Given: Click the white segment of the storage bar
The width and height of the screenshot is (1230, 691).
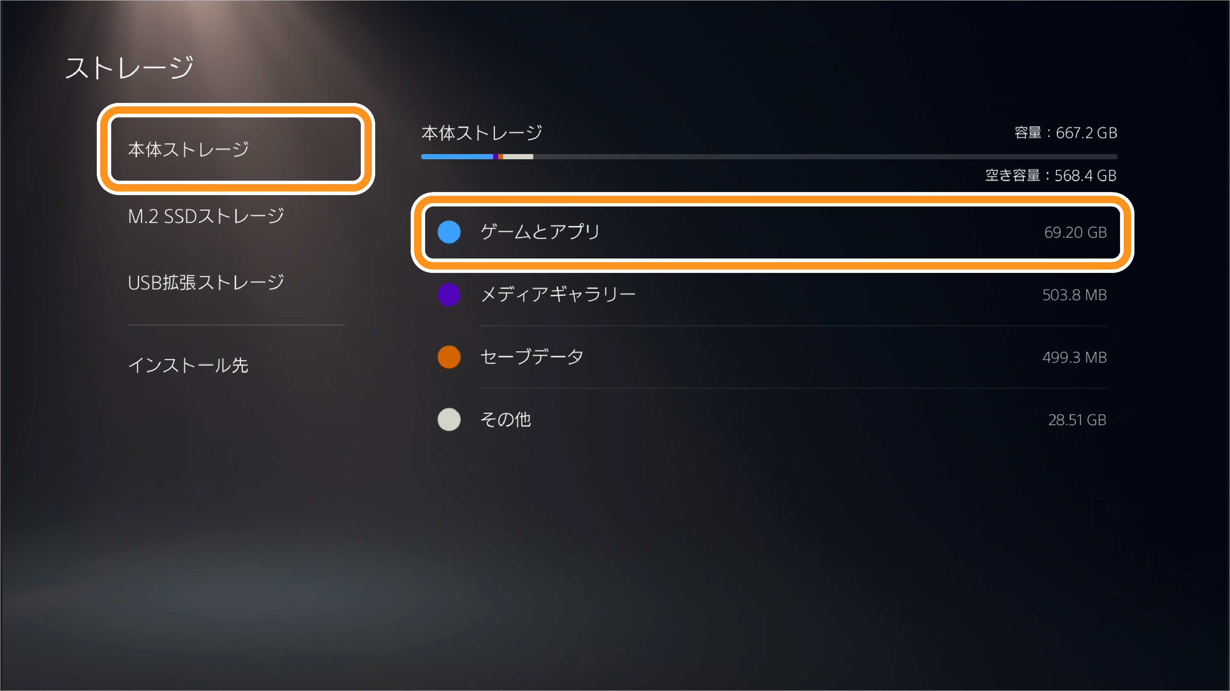Looking at the screenshot, I should (x=518, y=157).
